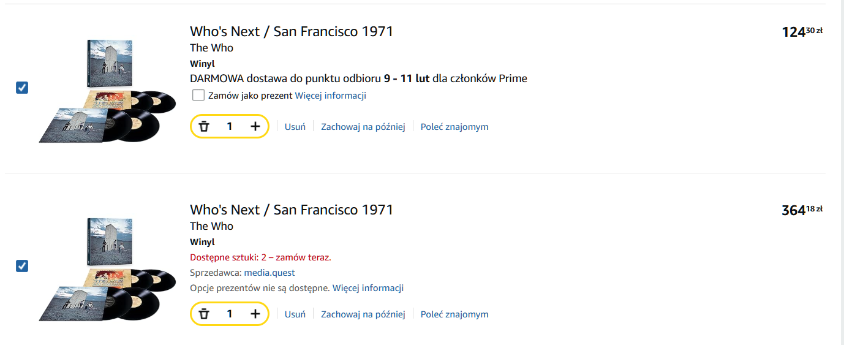
Task: Click "Poleć znajomym" for the second item
Action: pos(454,314)
